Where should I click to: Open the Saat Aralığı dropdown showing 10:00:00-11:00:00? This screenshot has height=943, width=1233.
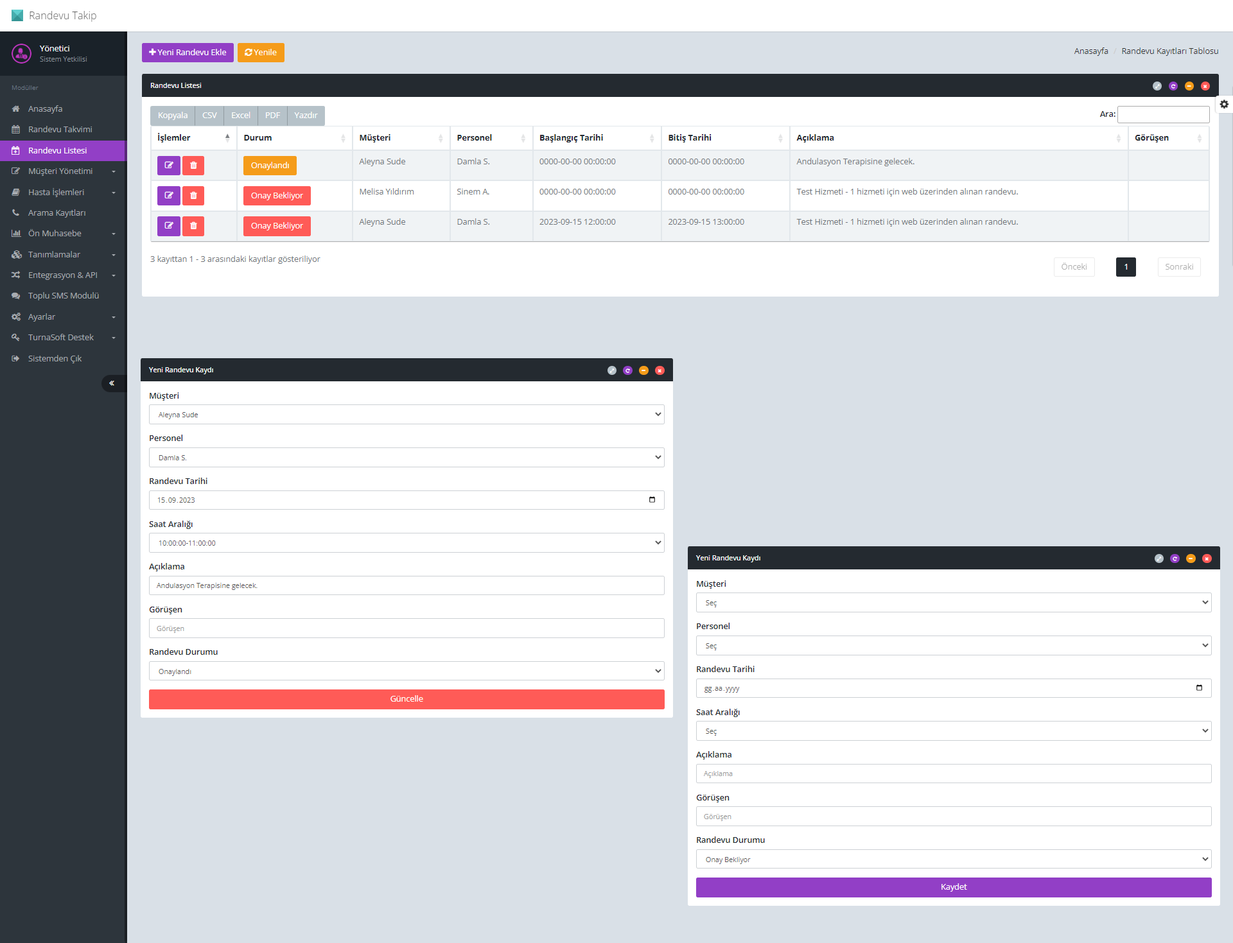(x=407, y=543)
